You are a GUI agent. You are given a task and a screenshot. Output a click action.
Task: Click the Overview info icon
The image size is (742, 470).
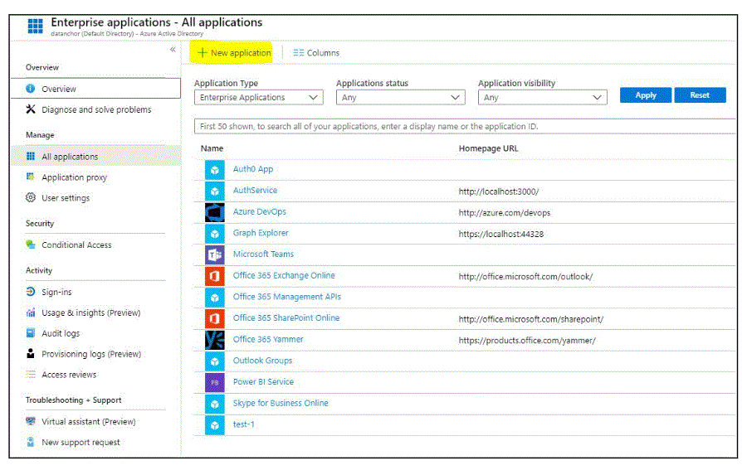tap(30, 89)
